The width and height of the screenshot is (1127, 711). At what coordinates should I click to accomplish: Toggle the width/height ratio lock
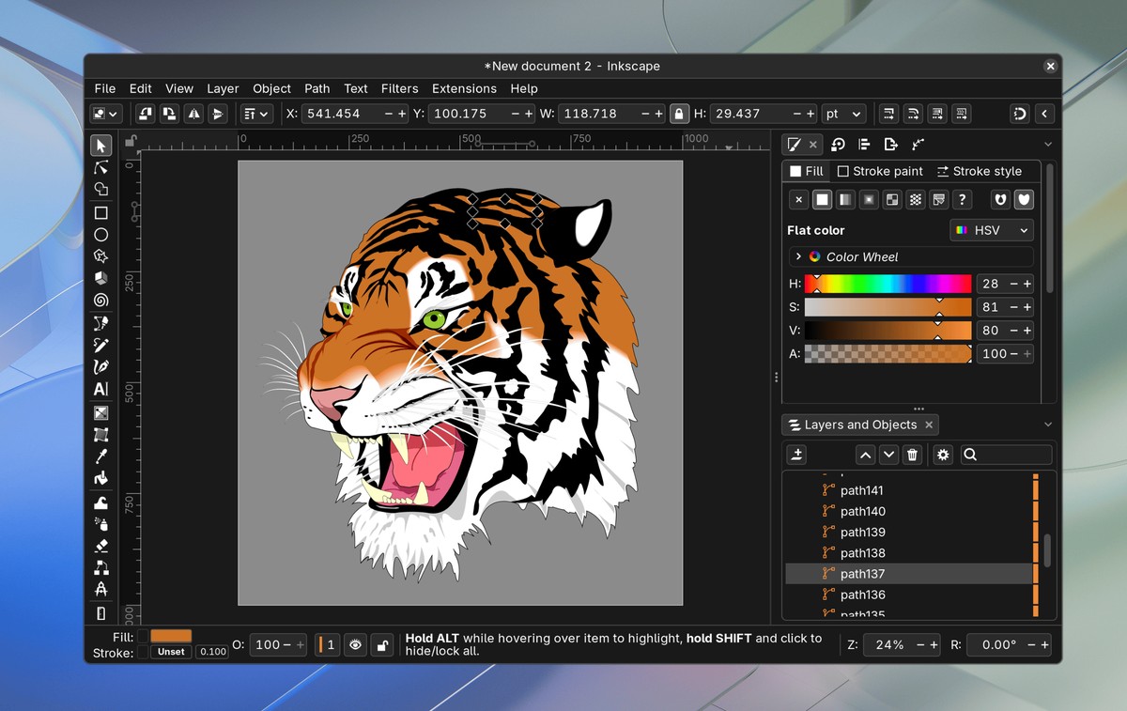(679, 114)
